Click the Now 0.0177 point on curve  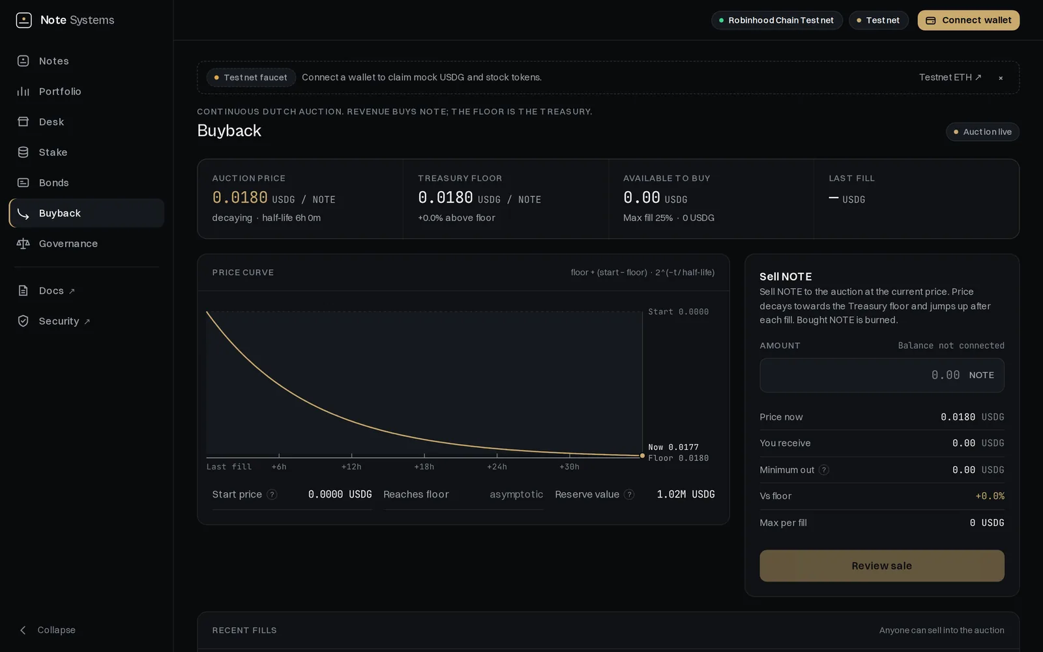642,456
